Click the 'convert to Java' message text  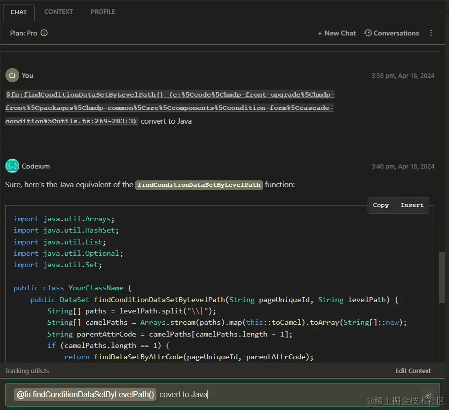pyautogui.click(x=166, y=121)
